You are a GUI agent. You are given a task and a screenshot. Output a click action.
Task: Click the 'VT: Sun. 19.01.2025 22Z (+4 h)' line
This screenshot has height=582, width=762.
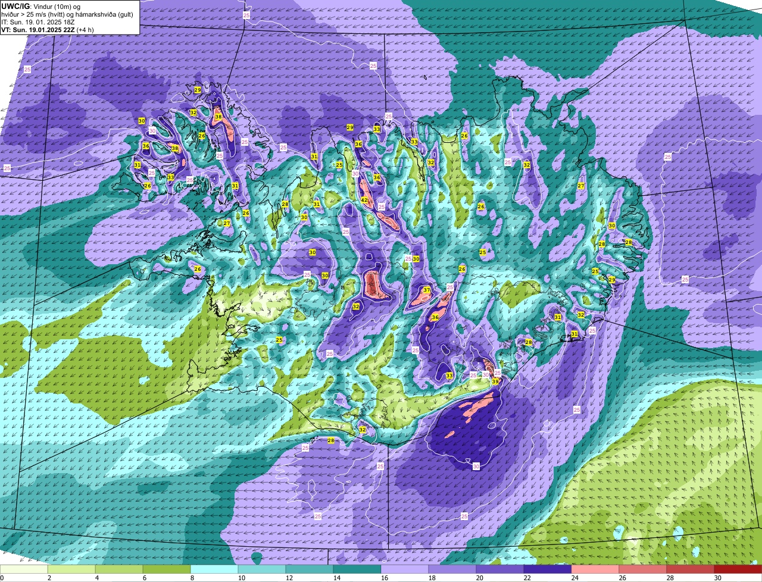(48, 29)
